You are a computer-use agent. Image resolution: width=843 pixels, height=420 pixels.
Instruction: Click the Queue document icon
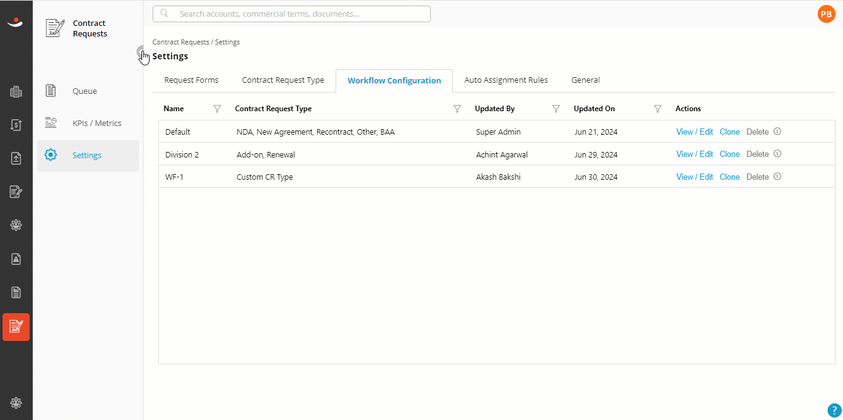point(51,91)
